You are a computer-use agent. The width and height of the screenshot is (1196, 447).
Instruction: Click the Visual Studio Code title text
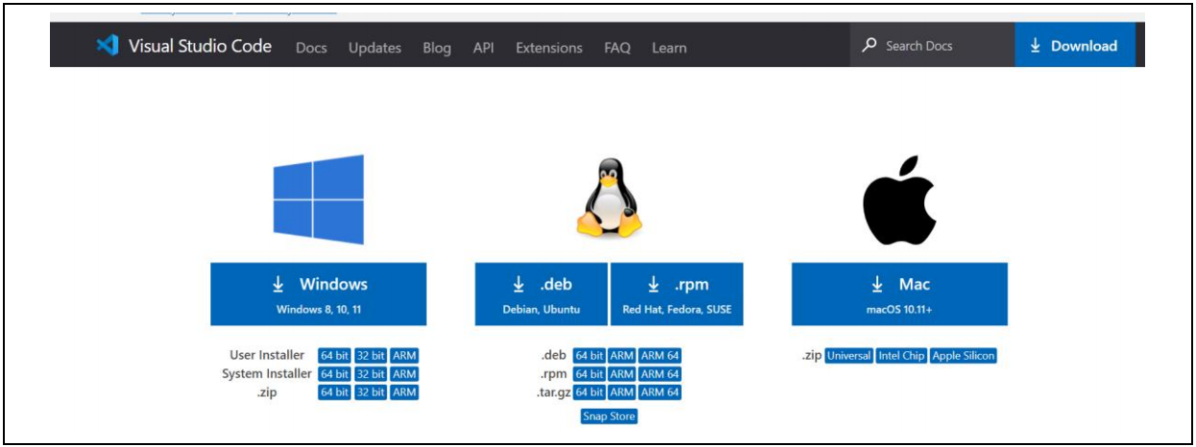[200, 46]
